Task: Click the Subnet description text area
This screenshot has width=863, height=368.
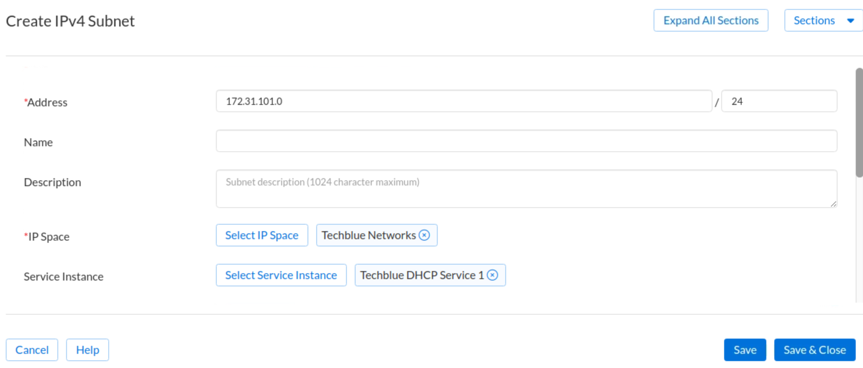Action: (526, 189)
